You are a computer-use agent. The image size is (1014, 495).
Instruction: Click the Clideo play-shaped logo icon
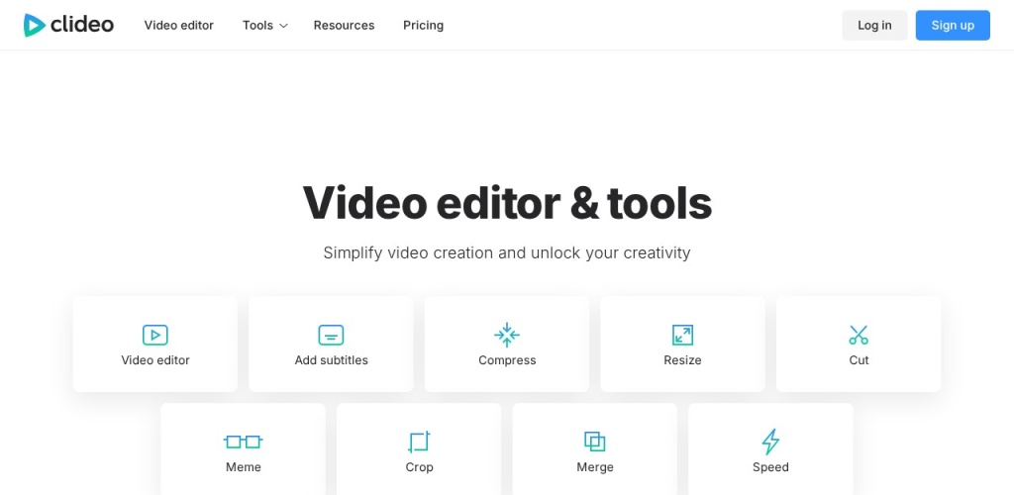pos(36,25)
